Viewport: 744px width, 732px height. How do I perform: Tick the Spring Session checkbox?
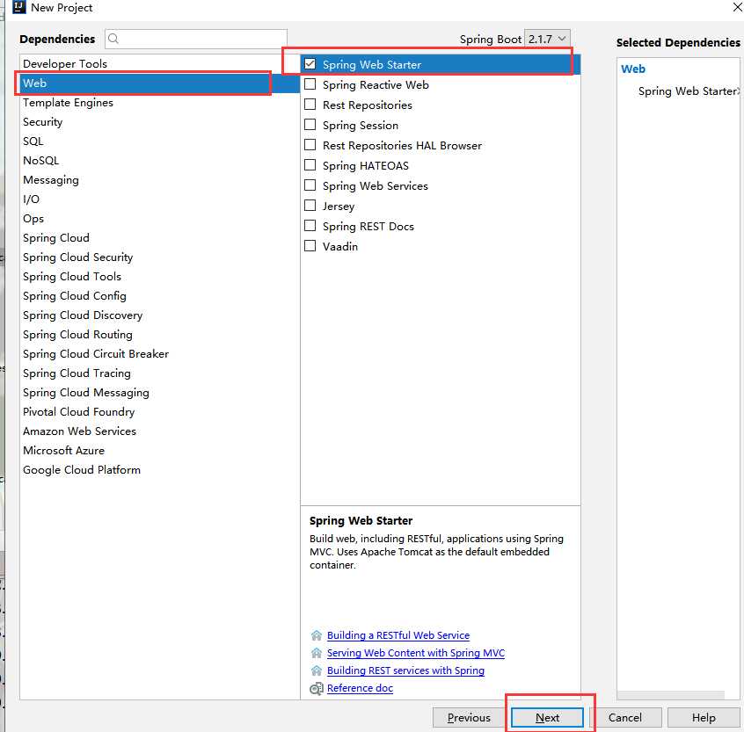310,125
